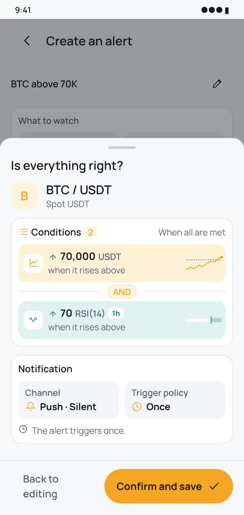Open the Channel Push · Silent setting
Viewport: 244px width, 515px height.
[x=69, y=400]
